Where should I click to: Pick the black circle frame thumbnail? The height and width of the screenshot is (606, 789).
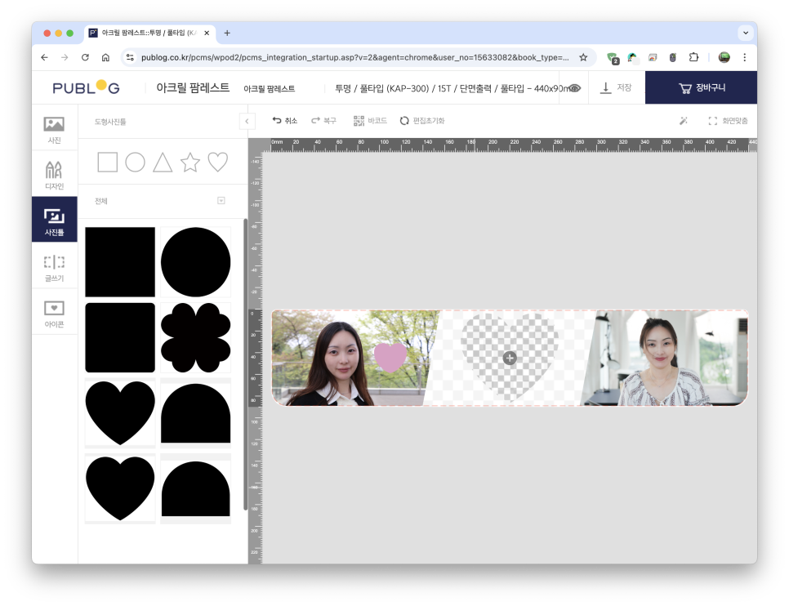pyautogui.click(x=196, y=261)
